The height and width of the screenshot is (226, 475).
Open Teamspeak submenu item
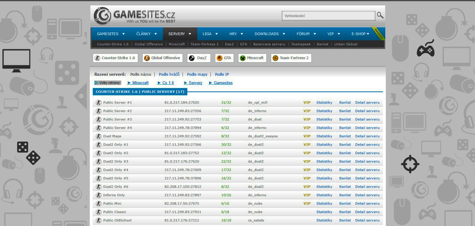301,44
